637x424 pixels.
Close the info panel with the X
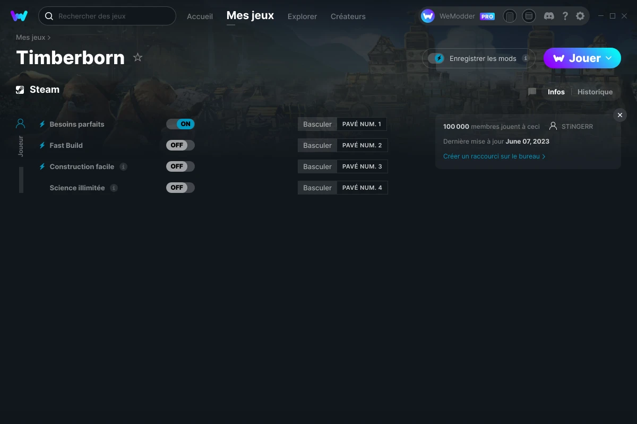click(x=620, y=115)
